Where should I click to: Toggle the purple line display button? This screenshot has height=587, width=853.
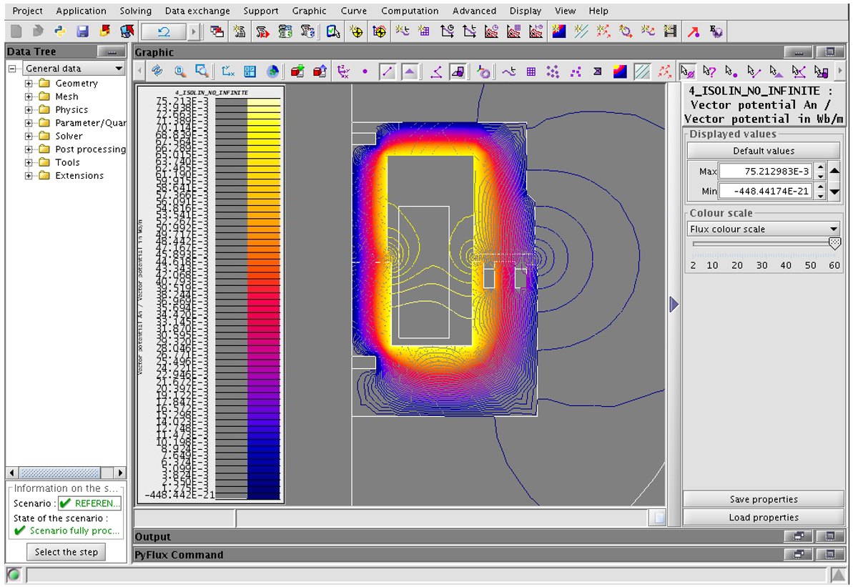(387, 71)
